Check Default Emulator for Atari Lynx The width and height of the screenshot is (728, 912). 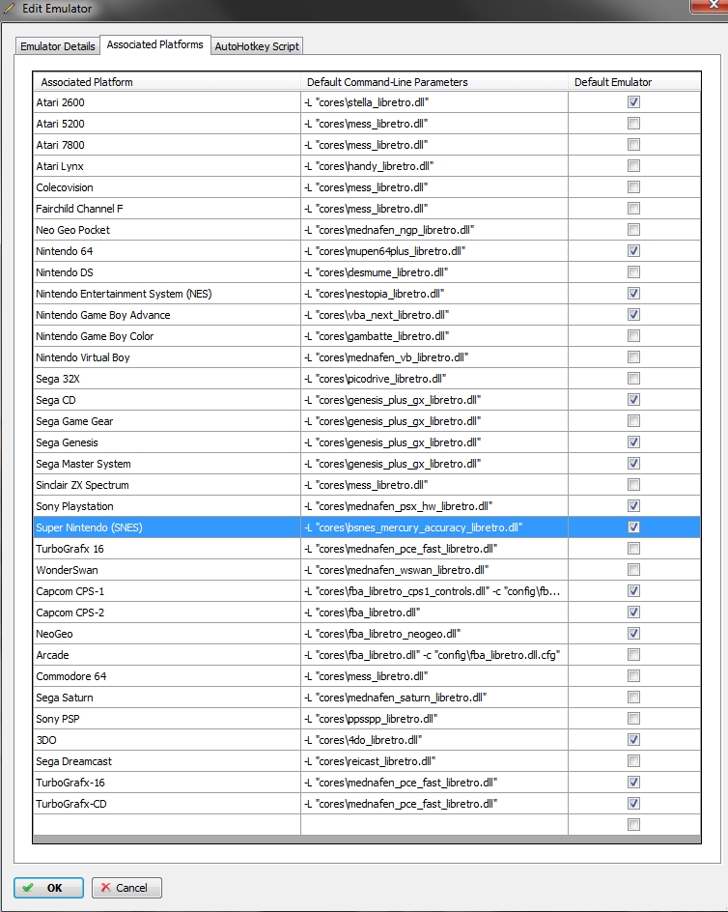pos(633,166)
